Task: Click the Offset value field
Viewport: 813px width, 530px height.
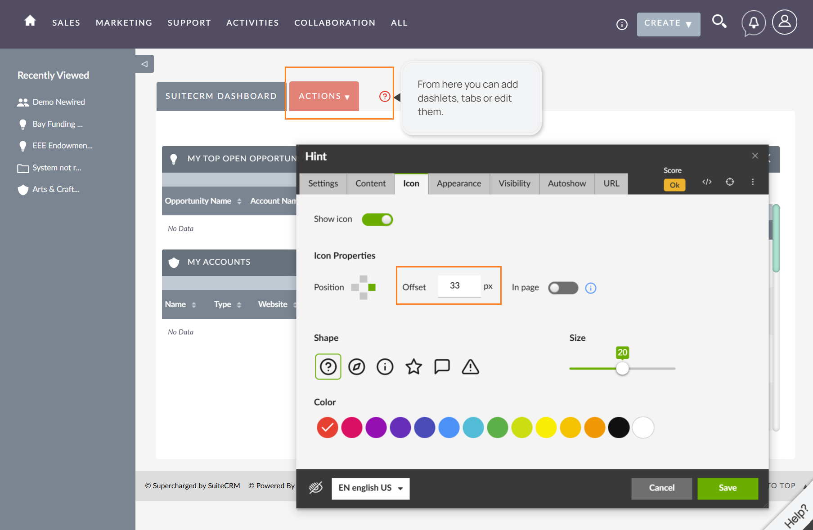Action: point(459,286)
